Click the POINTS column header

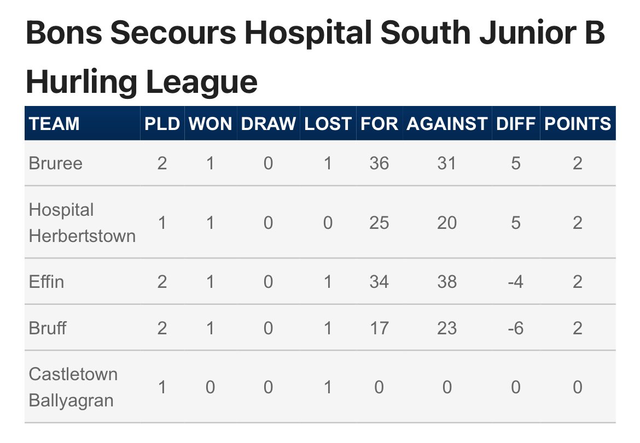(x=578, y=123)
